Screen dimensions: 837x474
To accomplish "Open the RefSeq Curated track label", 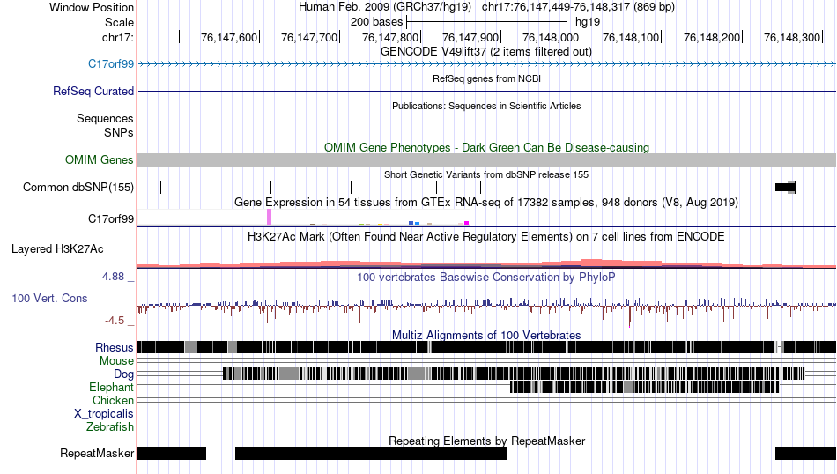I will pos(93,92).
